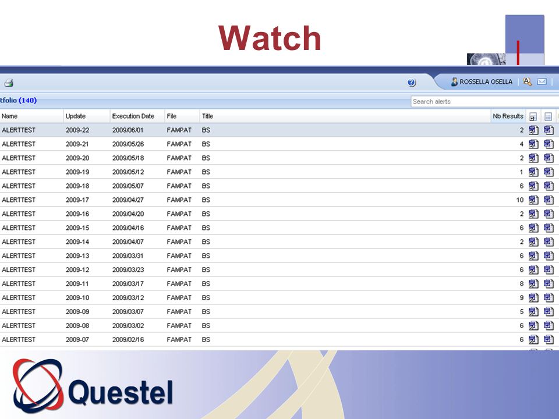Click the ROSSELLA OSELLA user name
Viewport: 559px width, 419px height.
(486, 81)
